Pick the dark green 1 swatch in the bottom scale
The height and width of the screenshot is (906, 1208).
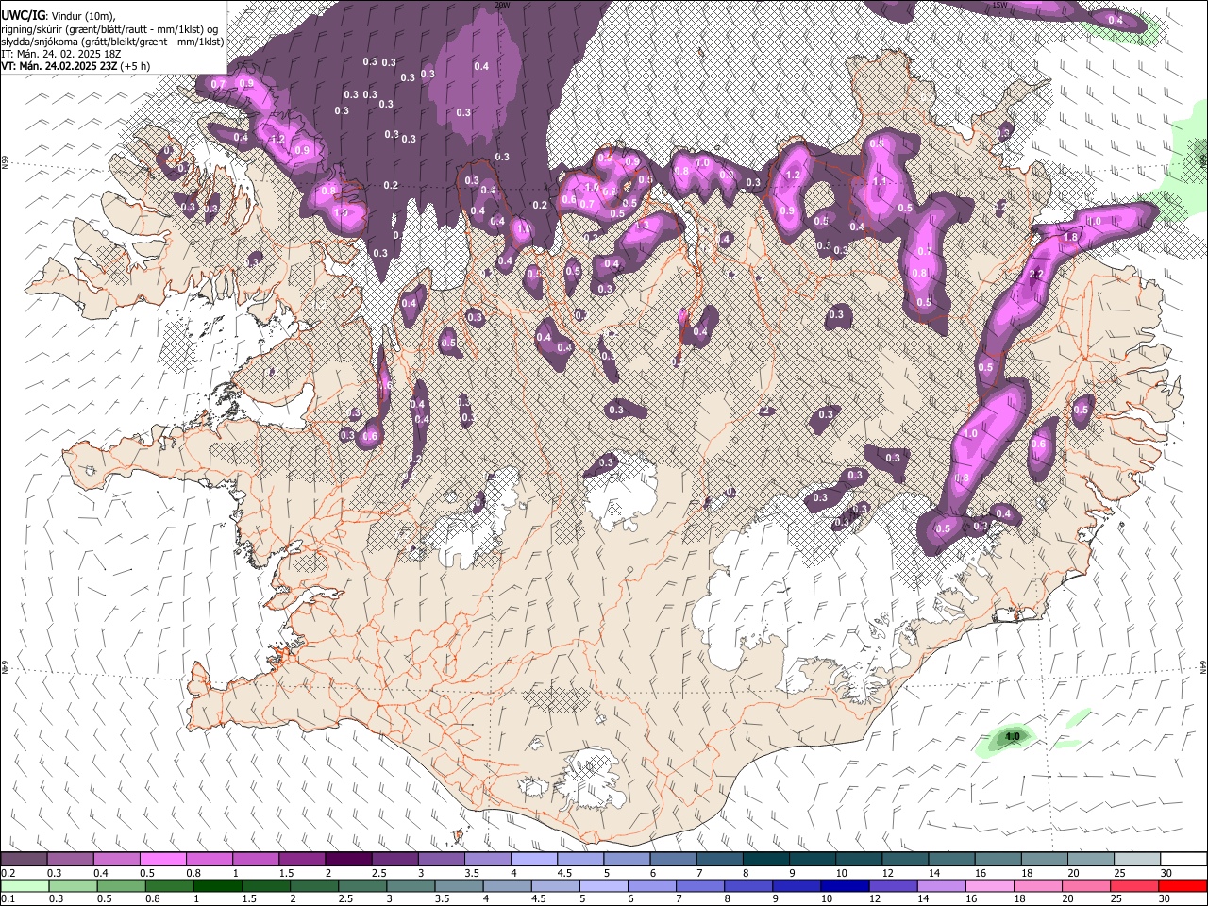click(x=217, y=885)
